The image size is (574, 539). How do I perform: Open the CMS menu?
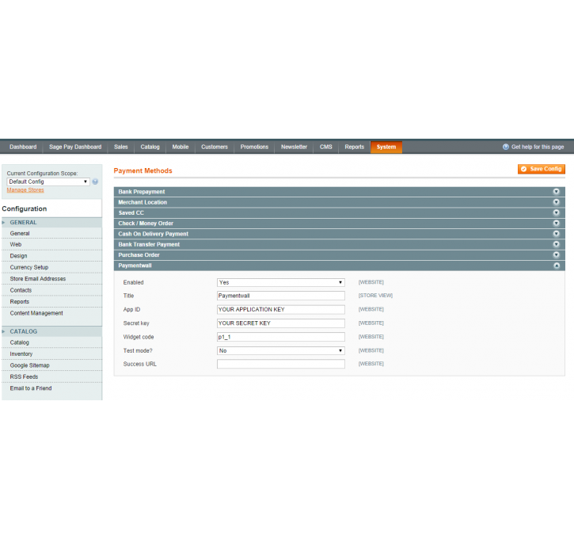pos(326,147)
